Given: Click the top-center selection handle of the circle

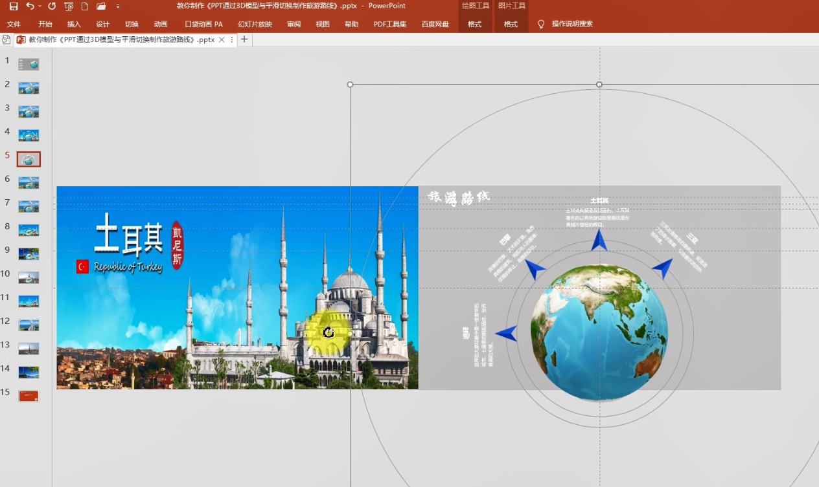Looking at the screenshot, I should point(599,85).
